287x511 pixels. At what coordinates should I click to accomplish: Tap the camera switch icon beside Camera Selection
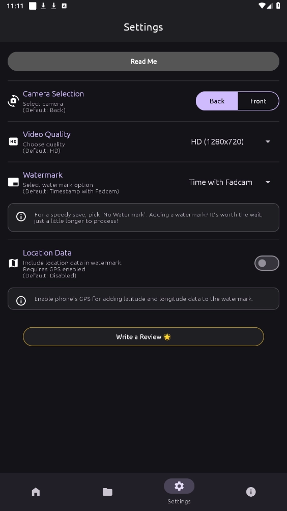tap(13, 101)
